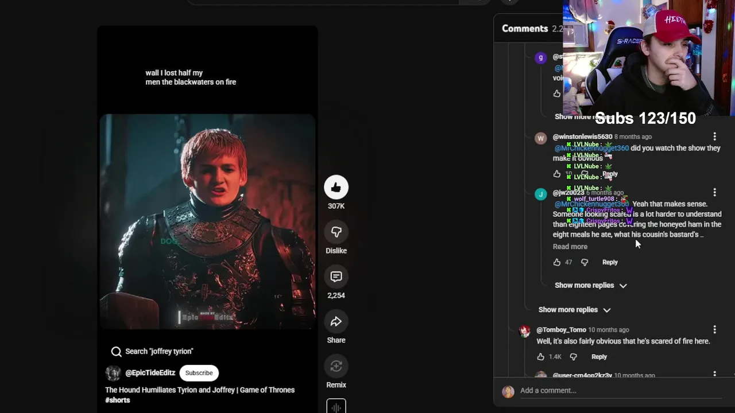735x413 pixels.
Task: Dislike the @Tomboy_Tomo comment
Action: point(573,357)
